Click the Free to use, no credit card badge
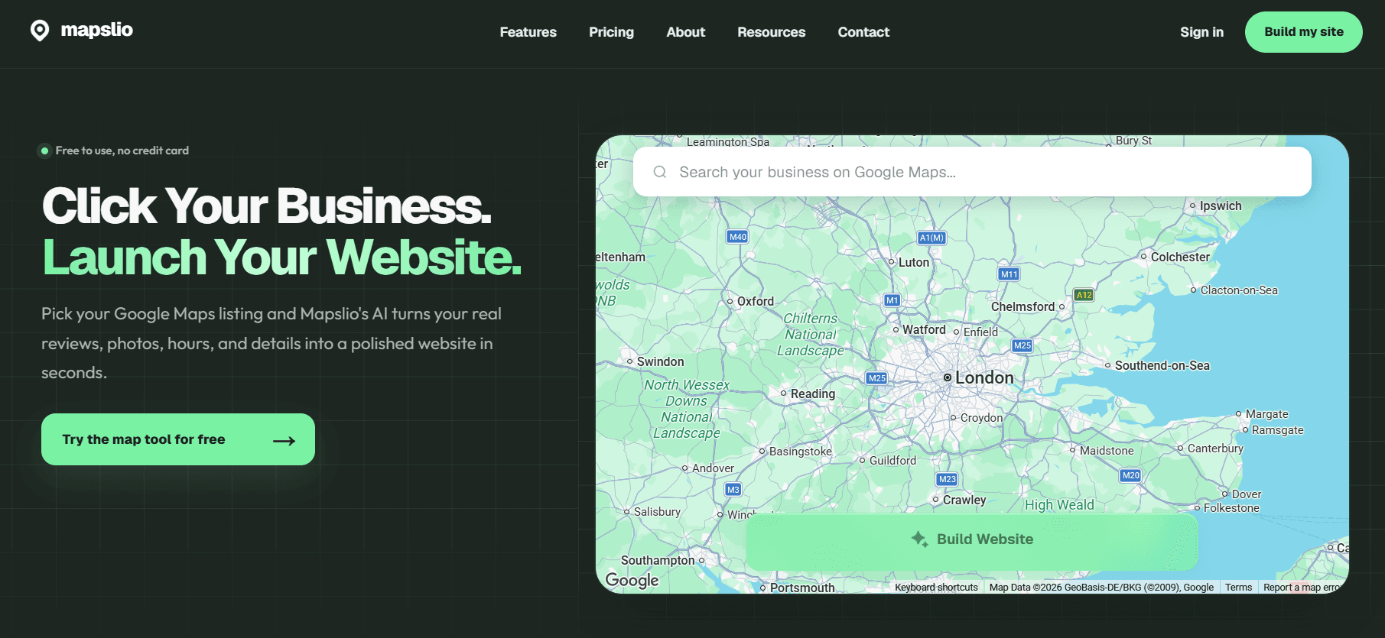Screen dimensions: 1385x638 [114, 151]
